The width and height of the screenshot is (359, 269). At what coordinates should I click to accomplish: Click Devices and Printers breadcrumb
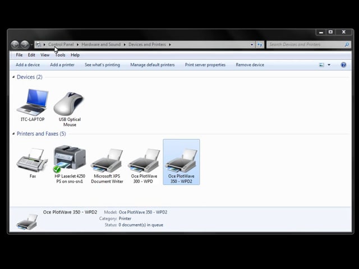coord(147,44)
